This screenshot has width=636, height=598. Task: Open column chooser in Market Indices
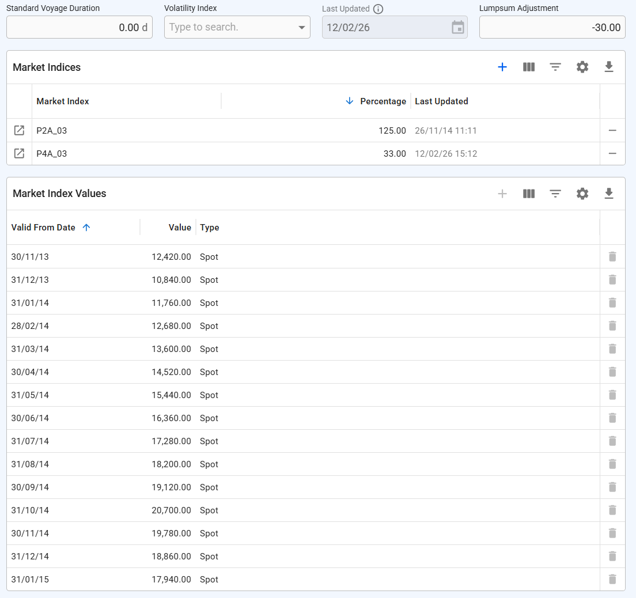529,67
